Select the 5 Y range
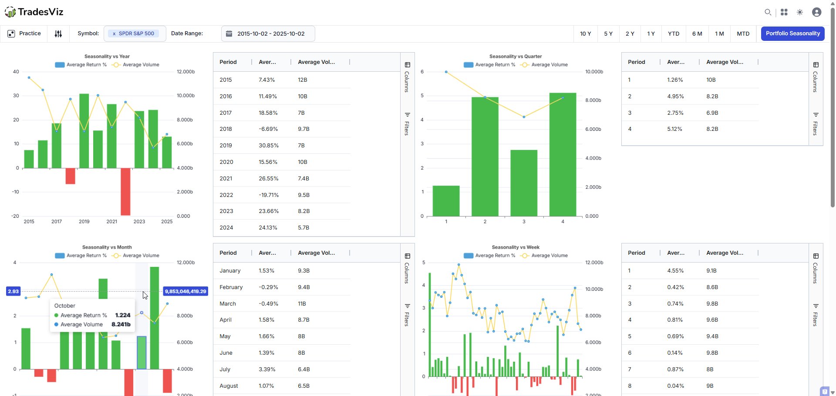 pyautogui.click(x=608, y=33)
